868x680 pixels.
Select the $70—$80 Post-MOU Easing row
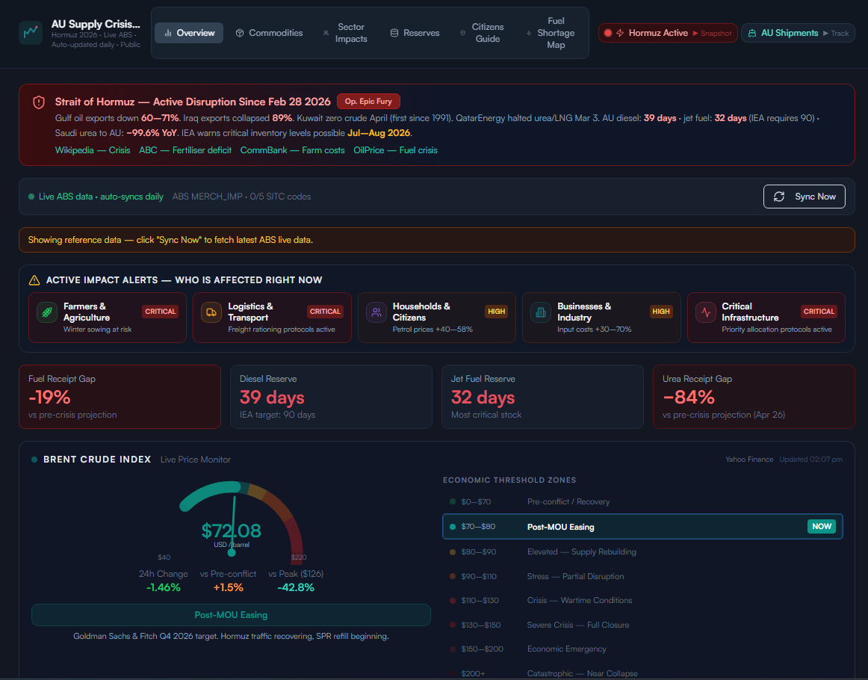tap(642, 527)
